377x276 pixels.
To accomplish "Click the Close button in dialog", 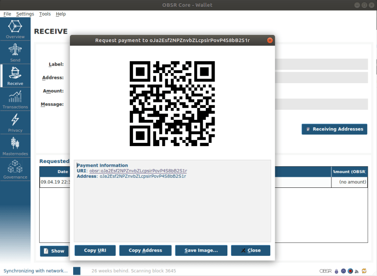I will coord(250,250).
